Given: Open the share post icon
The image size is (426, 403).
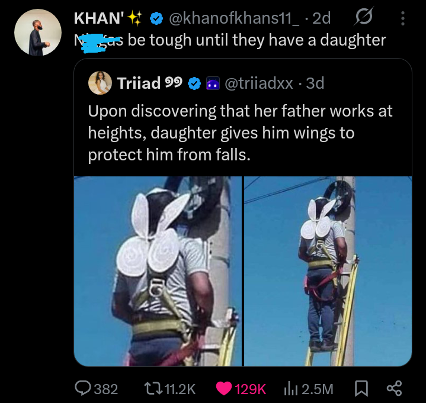Looking at the screenshot, I should coord(394,388).
